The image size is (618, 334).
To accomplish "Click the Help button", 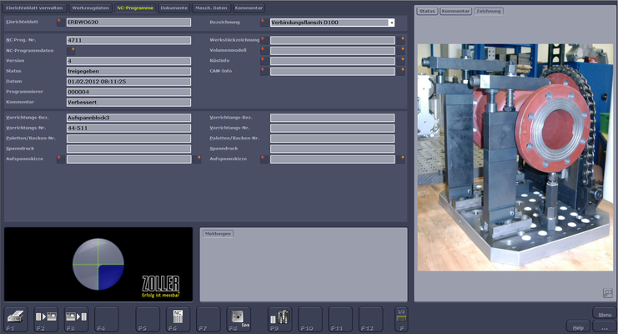I will pyautogui.click(x=578, y=327).
